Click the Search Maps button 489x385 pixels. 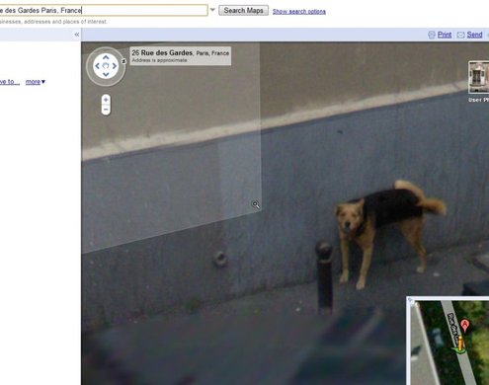click(x=243, y=10)
